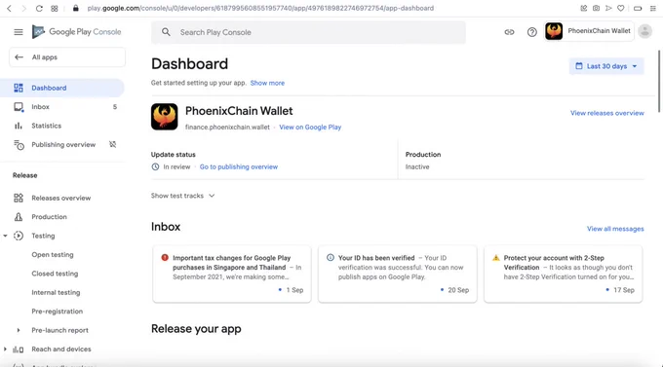Click the Production rocket icon
663x367 pixels.
tap(19, 217)
